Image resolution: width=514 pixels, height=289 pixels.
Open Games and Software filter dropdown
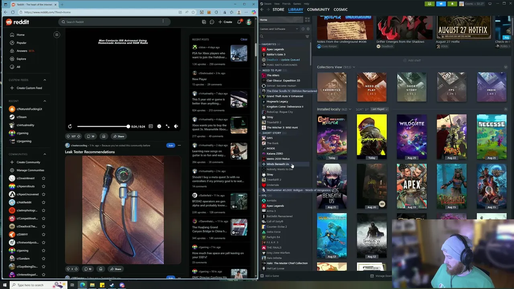coord(279,29)
